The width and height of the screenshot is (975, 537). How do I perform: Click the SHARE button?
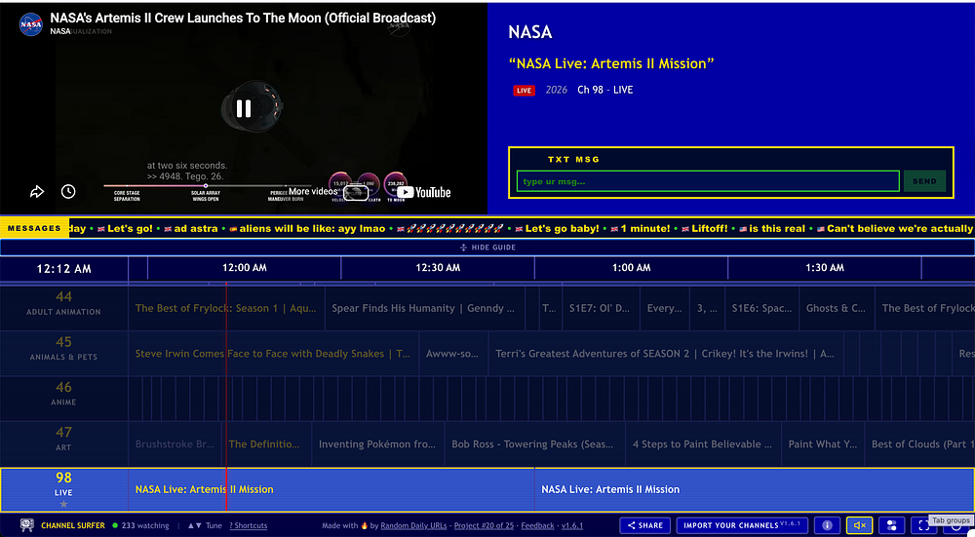coord(644,525)
